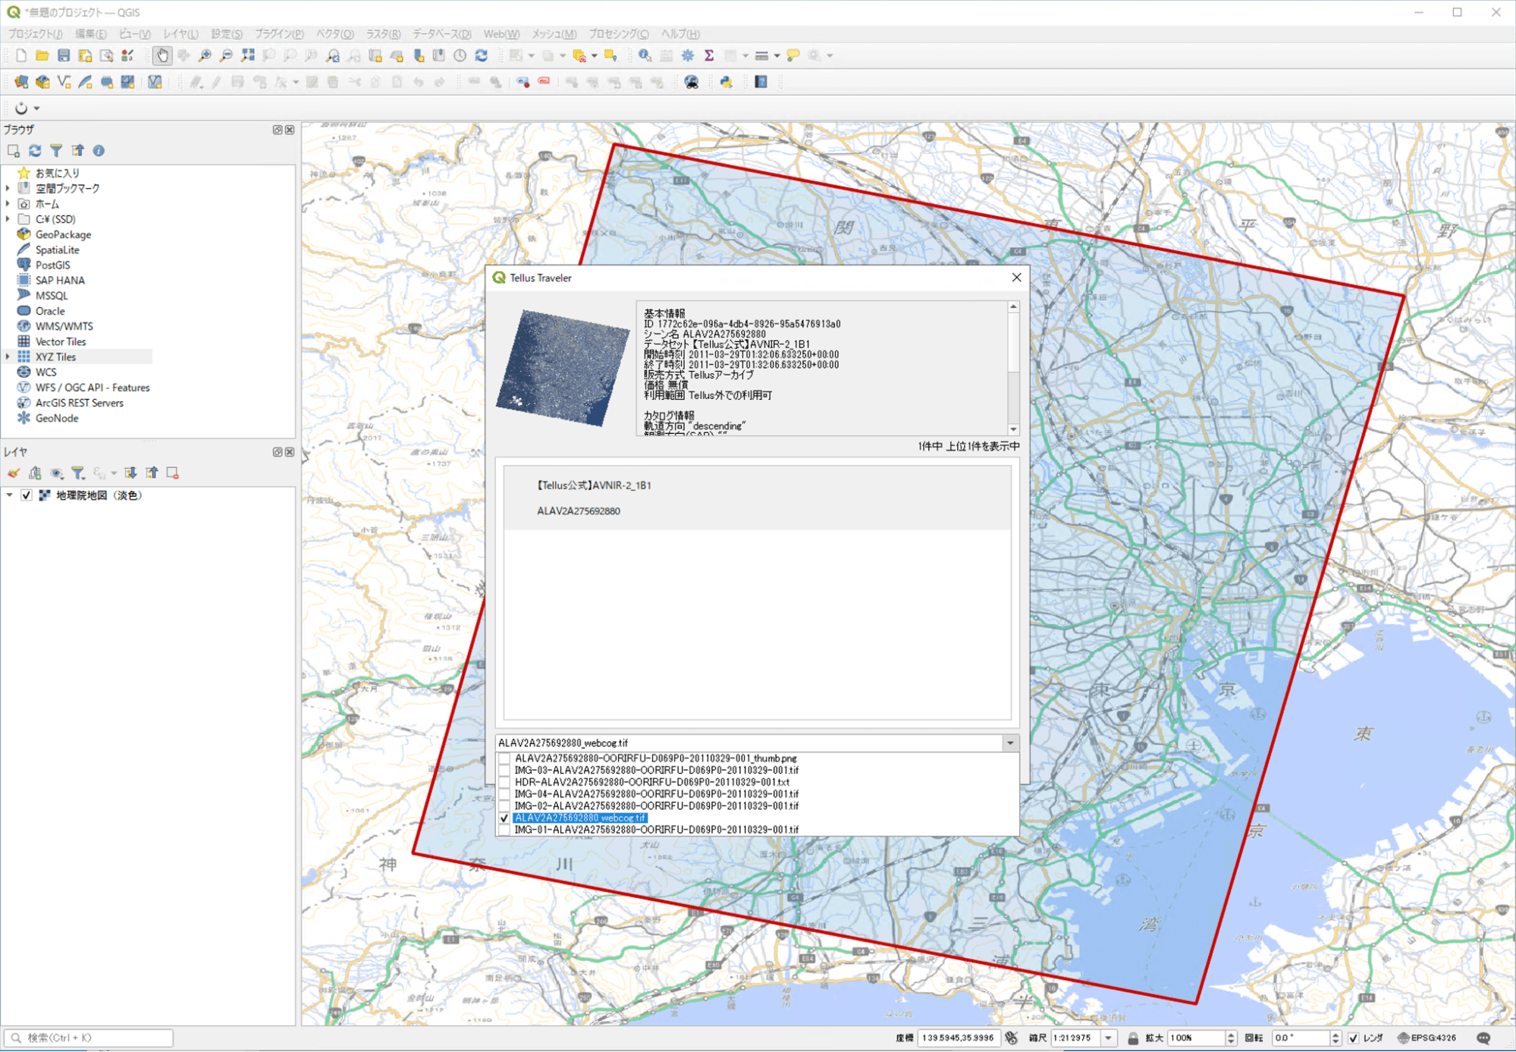Viewport: 1516px width, 1052px height.
Task: Expand the XYZ Tiles tree node
Action: (8, 356)
